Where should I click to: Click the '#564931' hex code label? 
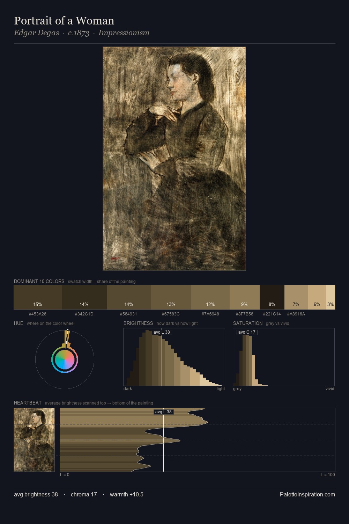[x=128, y=314]
